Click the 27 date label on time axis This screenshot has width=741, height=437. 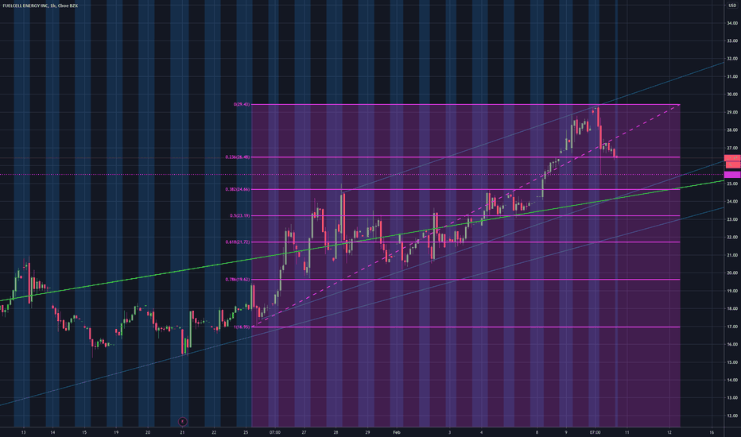click(x=304, y=432)
